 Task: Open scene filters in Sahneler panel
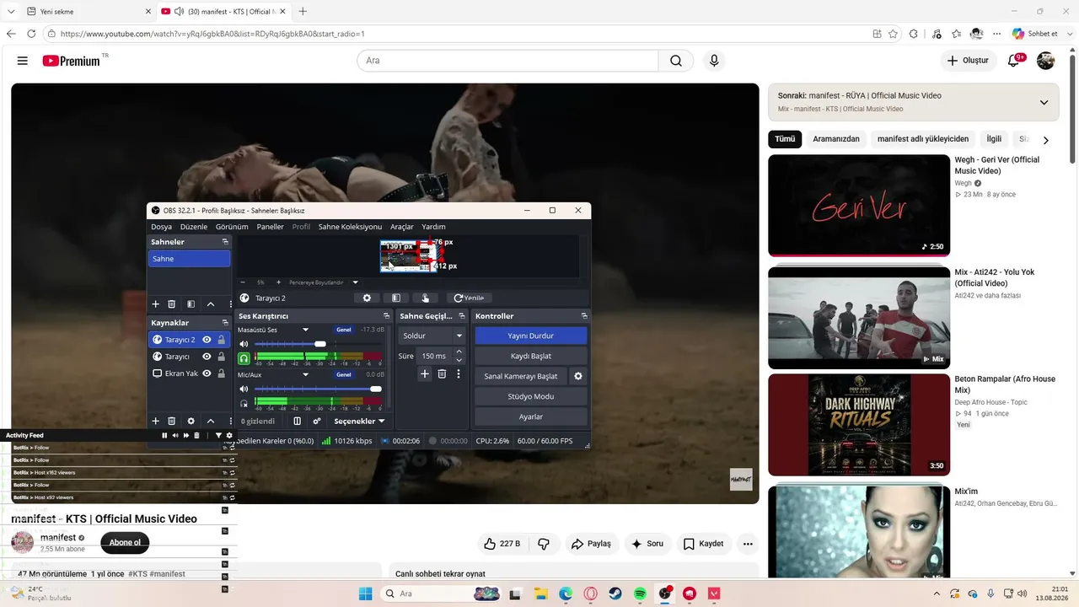(191, 304)
